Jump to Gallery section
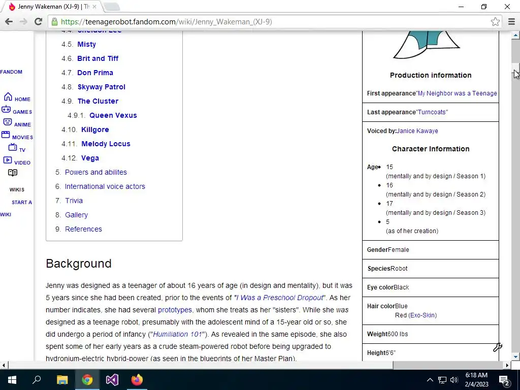Screen dimensions: 520x390 76,215
